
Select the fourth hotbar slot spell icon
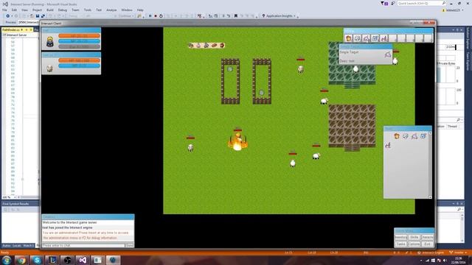click(375, 38)
